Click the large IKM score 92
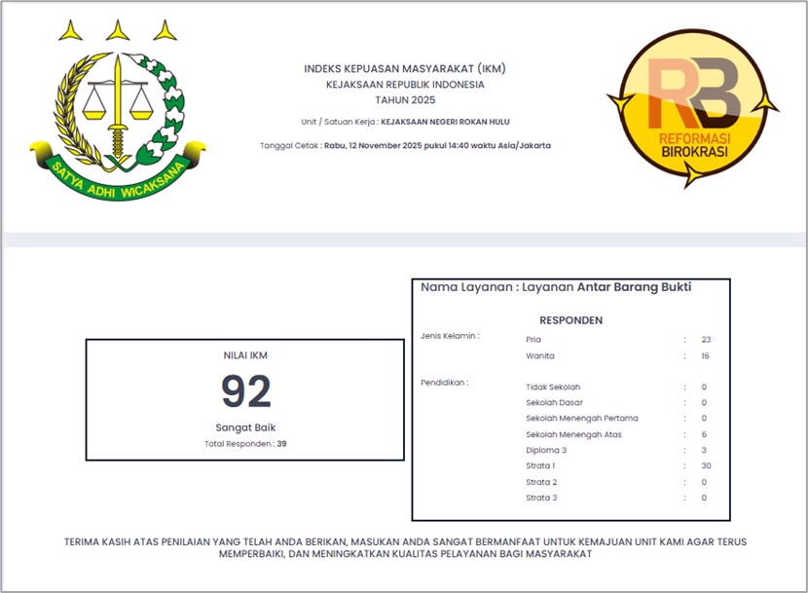Screen dimensions: 808x593 click(x=245, y=391)
